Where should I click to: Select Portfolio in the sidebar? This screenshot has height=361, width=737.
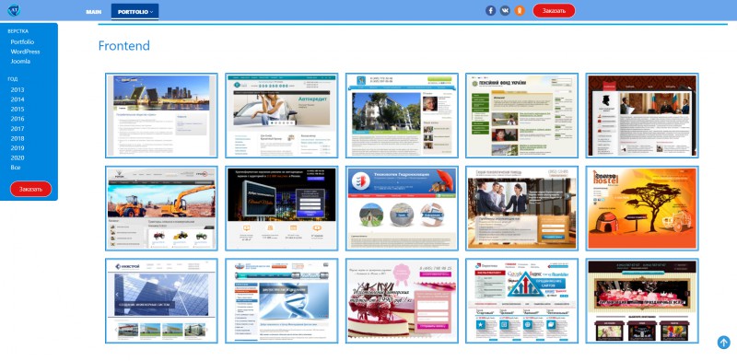coord(22,41)
